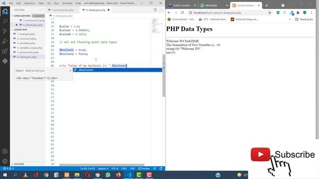Change indentation from Spaces: 4
Viewport: 319px width, 179px height.
pyautogui.click(x=103, y=169)
